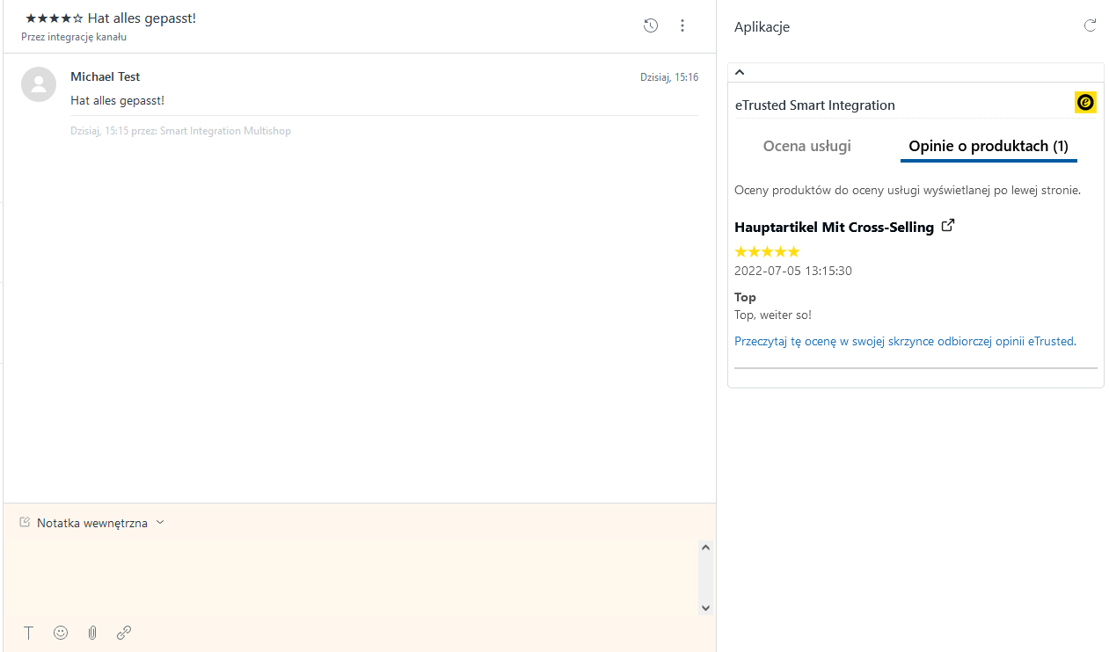The image size is (1109, 652).
Task: Click the message body Hat alles gepasst!
Action: [117, 100]
